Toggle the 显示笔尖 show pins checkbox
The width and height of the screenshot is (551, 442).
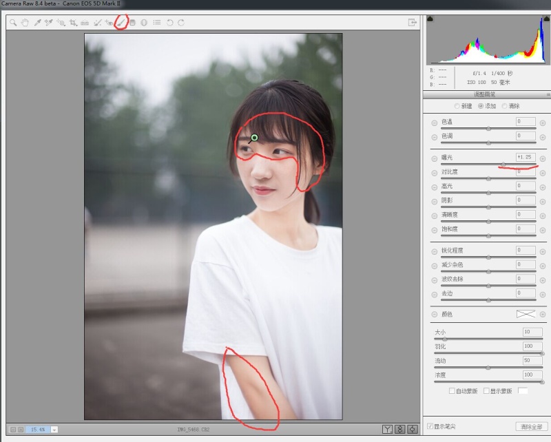click(430, 426)
